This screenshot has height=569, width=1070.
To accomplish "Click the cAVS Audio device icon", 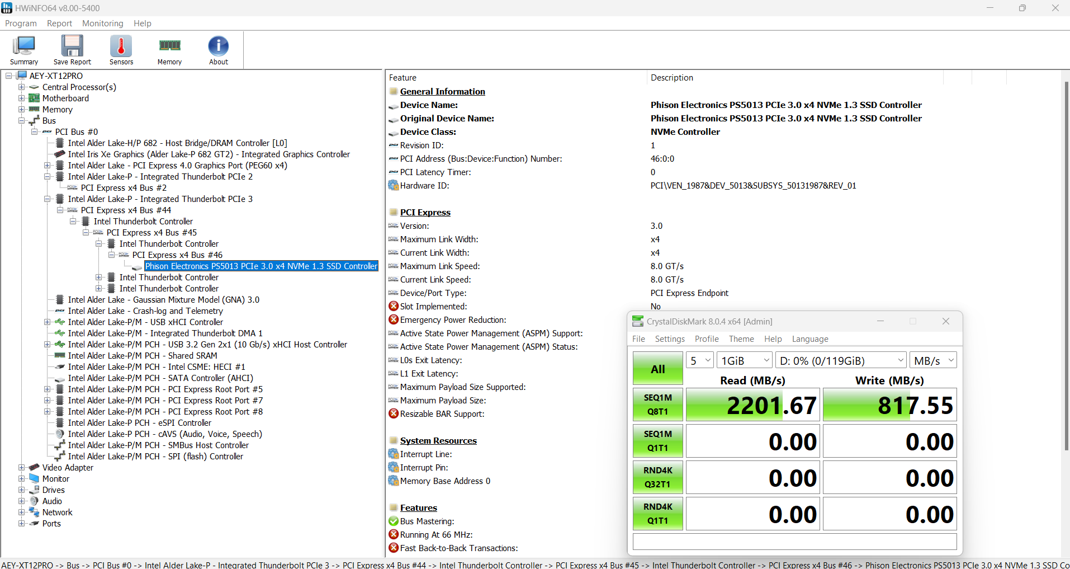I will [60, 434].
